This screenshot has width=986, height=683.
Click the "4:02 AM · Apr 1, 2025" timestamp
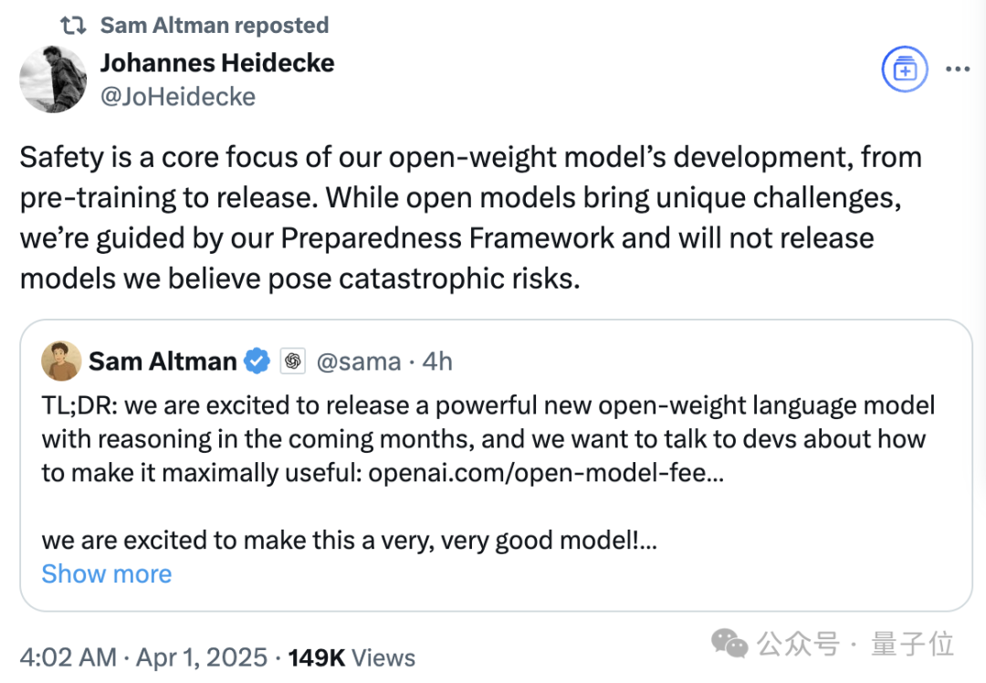tap(143, 657)
